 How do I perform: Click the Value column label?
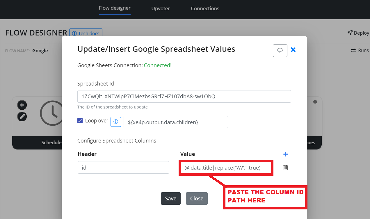click(188, 154)
